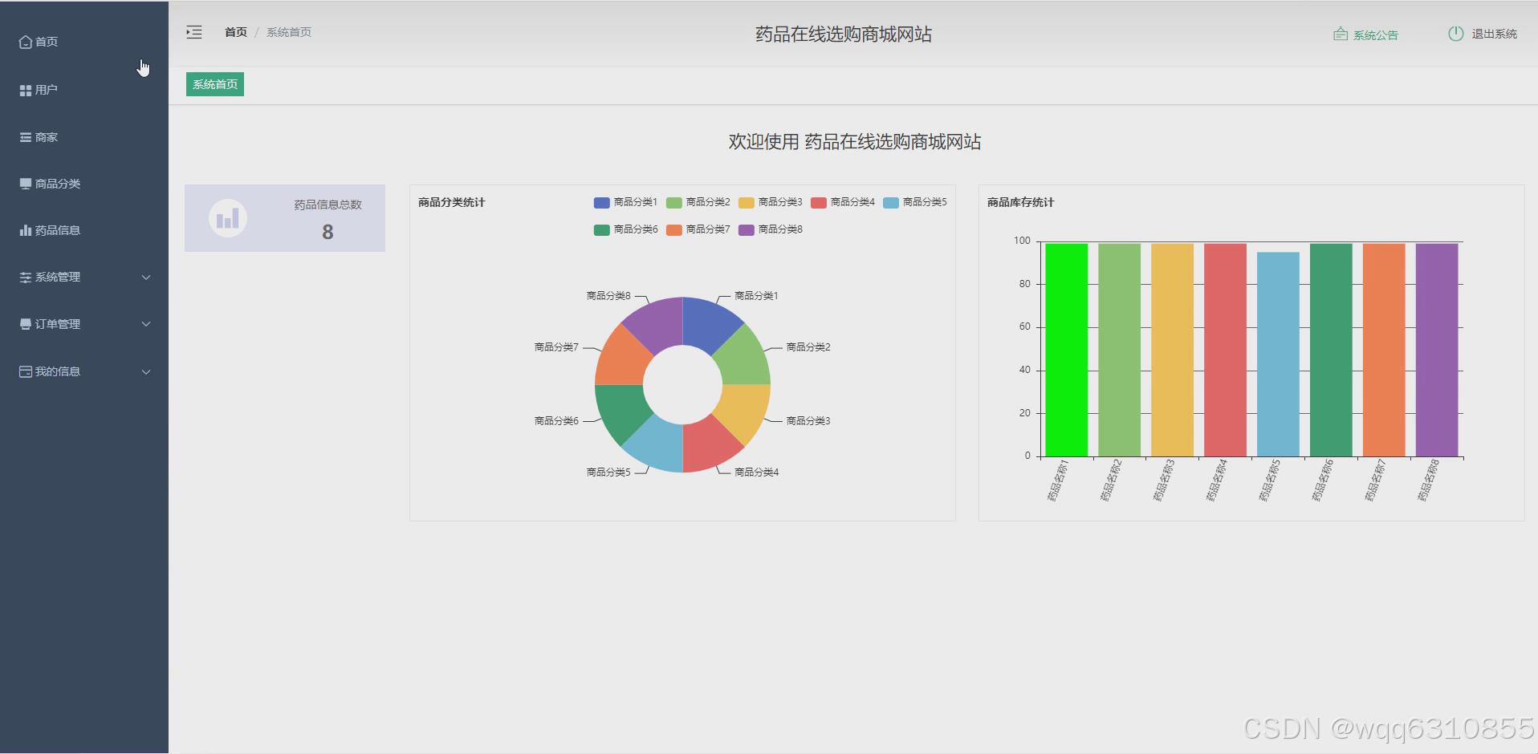Click the grid icon beside 用户

pos(26,91)
